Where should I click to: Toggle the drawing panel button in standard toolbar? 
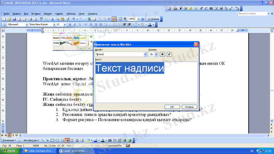(114, 19)
